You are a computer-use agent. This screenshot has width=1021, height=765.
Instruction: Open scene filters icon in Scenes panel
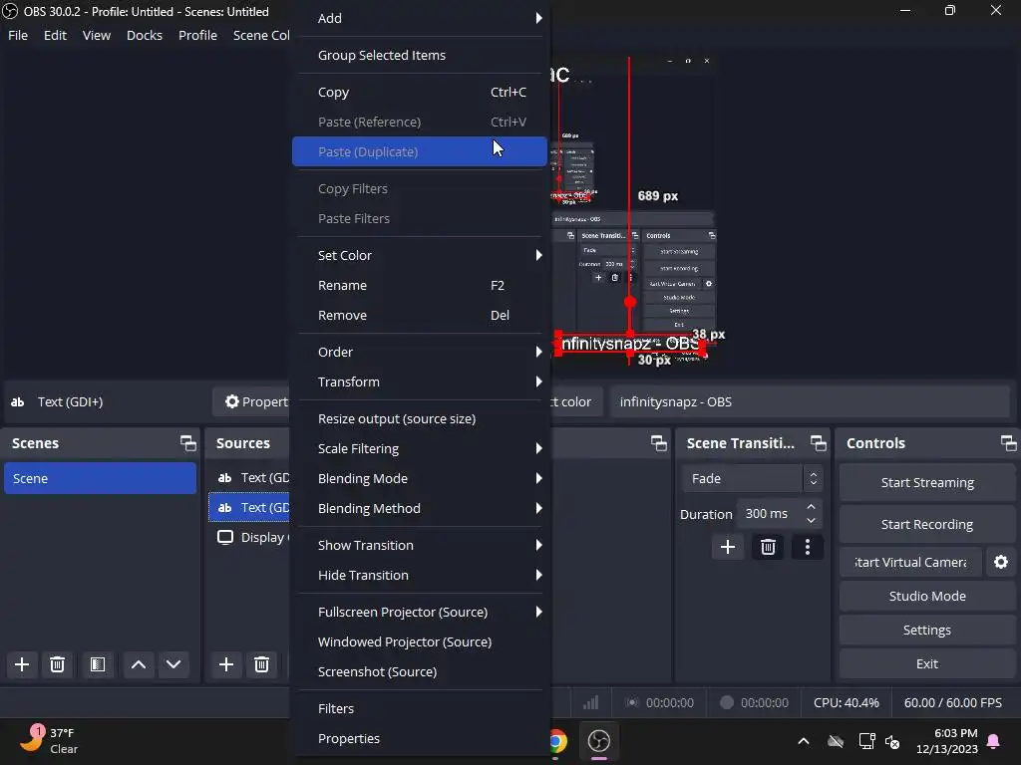tap(98, 664)
